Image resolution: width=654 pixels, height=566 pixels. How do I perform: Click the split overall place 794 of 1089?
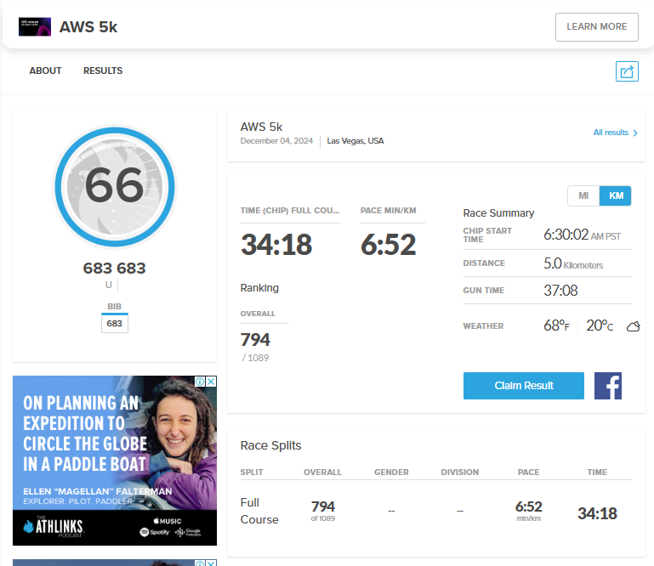(323, 511)
